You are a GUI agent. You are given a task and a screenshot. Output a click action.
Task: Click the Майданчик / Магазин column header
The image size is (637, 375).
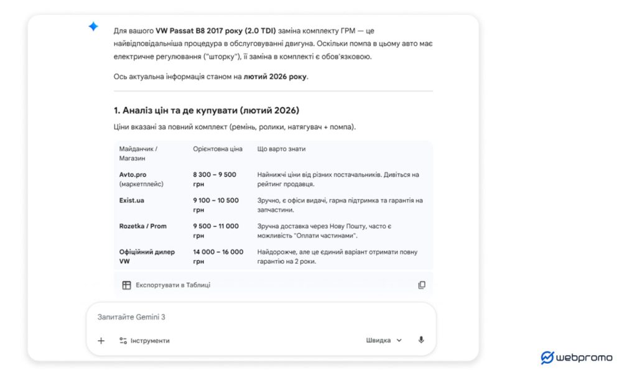[x=138, y=154]
